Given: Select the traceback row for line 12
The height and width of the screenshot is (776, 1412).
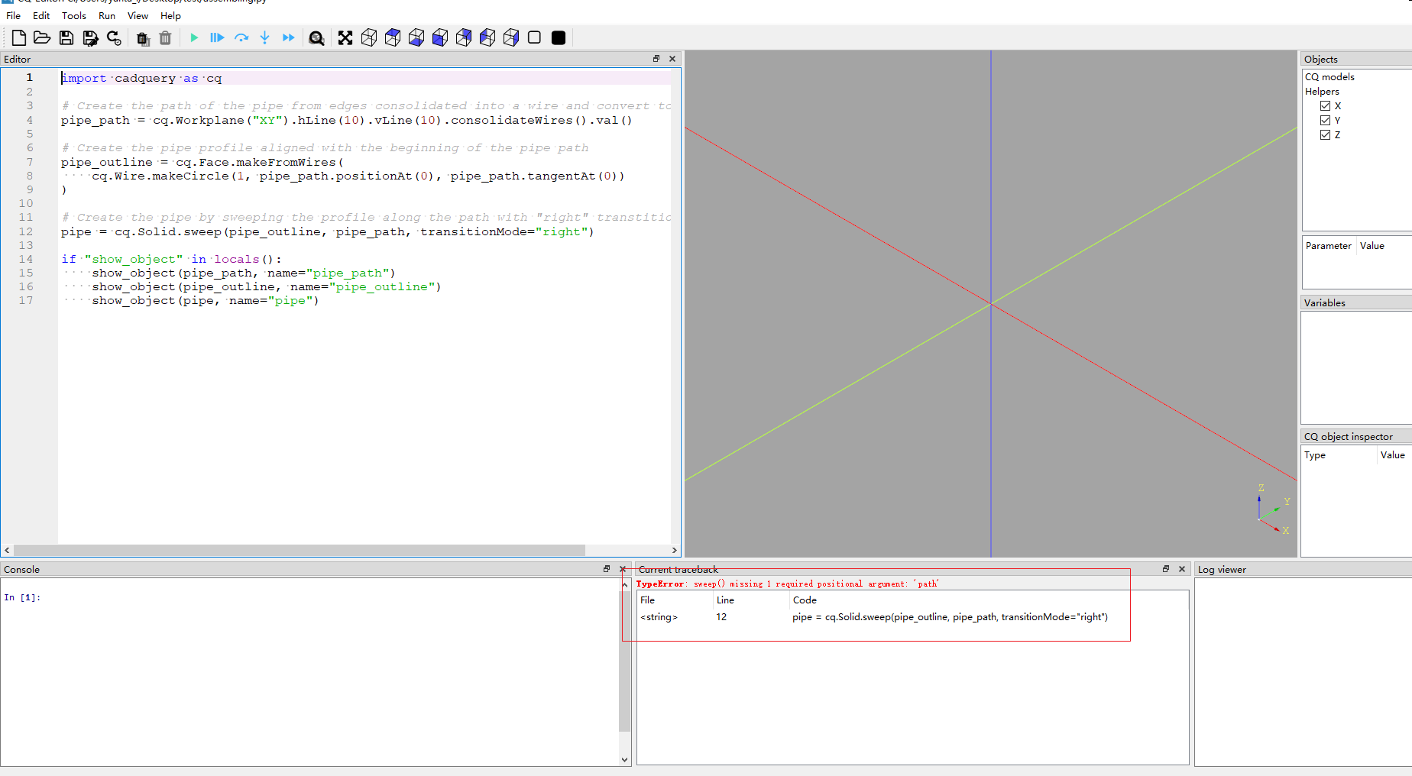Looking at the screenshot, I should 912,617.
